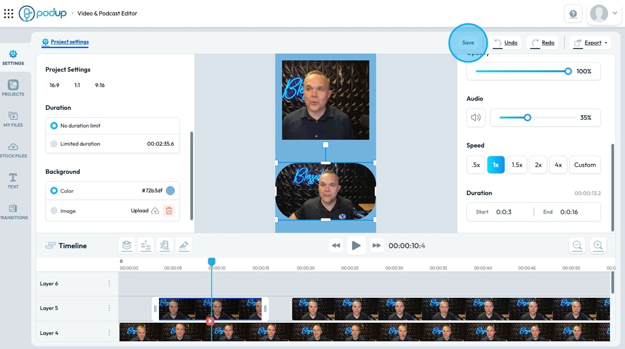The width and height of the screenshot is (625, 349).
Task: Click the rewind playback button
Action: [336, 245]
